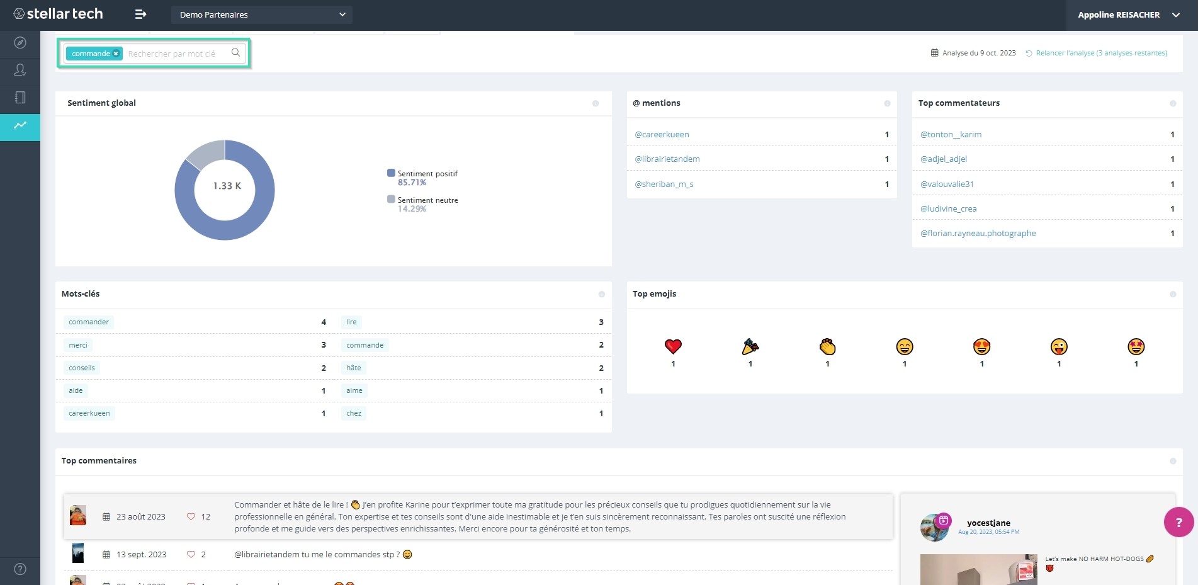Open avatar of the 13 sept. 2023 comment
Screen dimensions: 1198x585
(x=78, y=553)
